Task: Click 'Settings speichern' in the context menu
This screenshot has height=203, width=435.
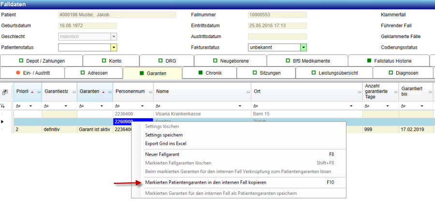Action: (x=164, y=135)
